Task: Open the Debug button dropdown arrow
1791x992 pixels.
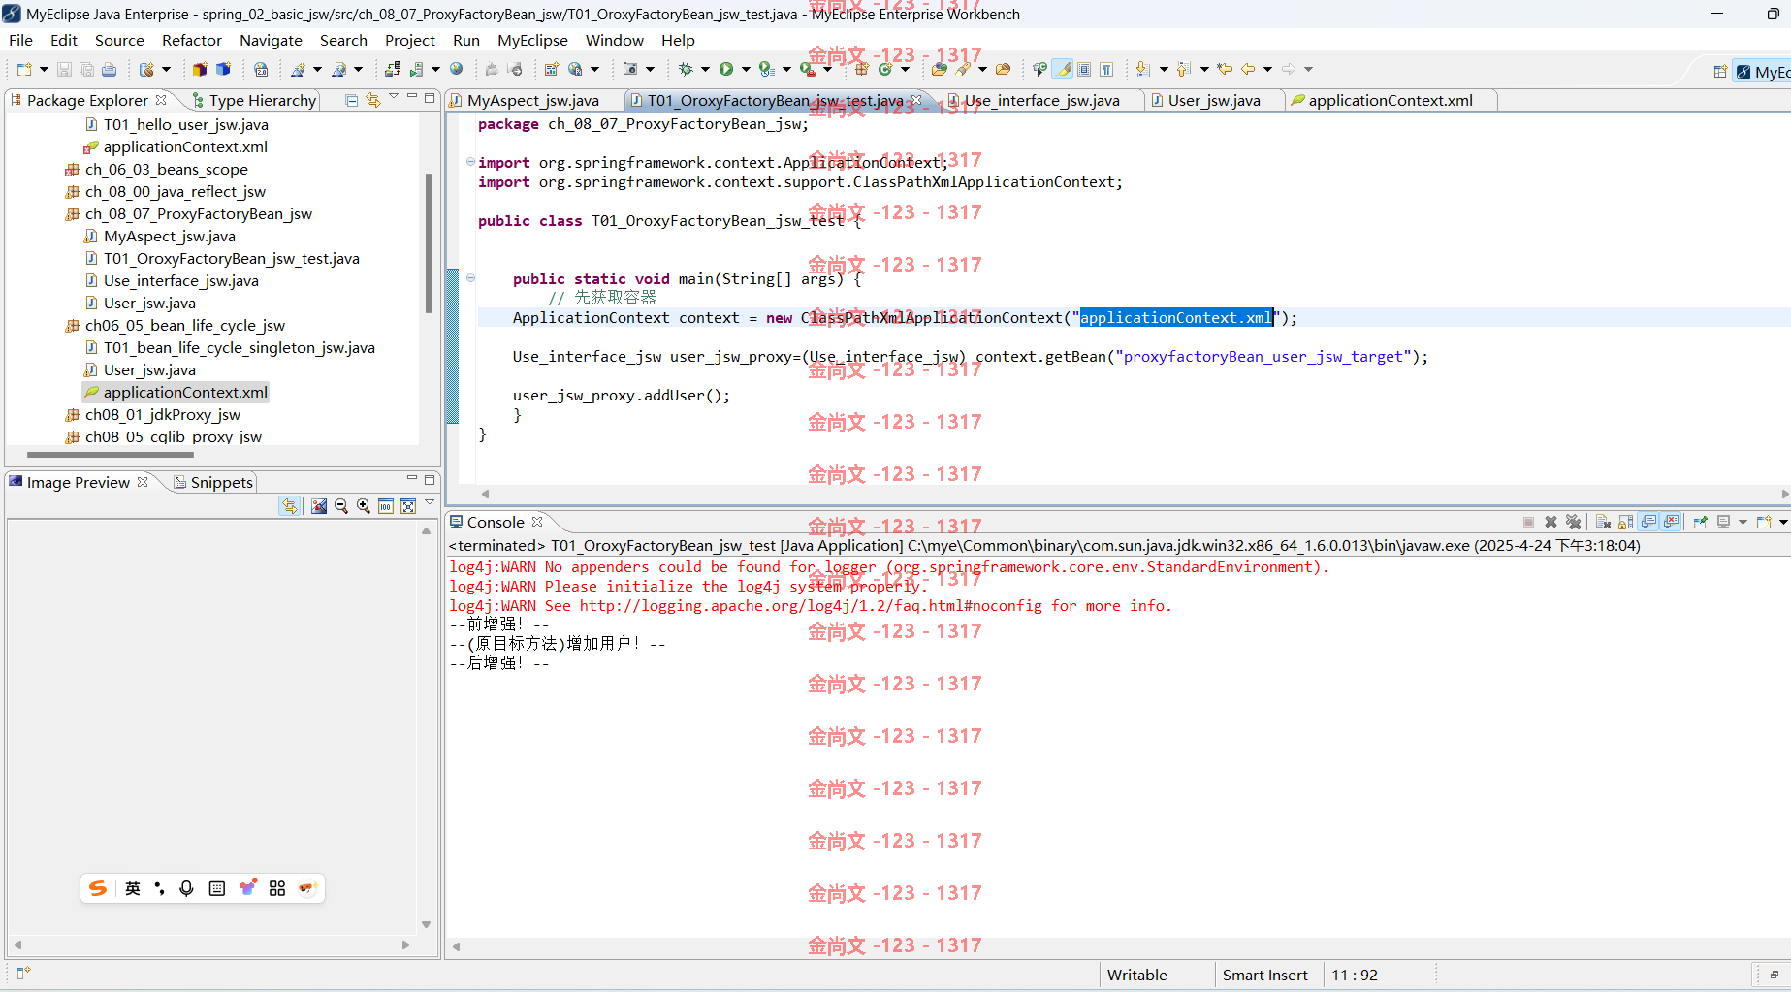Action: pyautogui.click(x=705, y=69)
